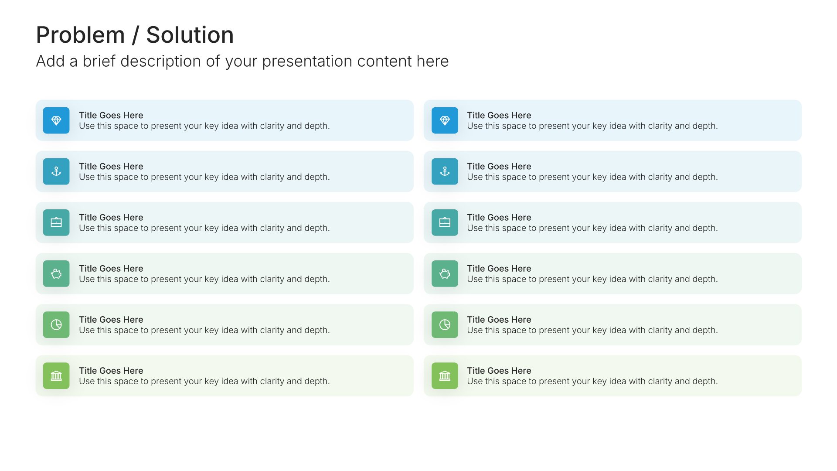Click 'Use this space' description in right anchor card
Image resolution: width=837 pixels, height=471 pixels.
[x=592, y=177]
